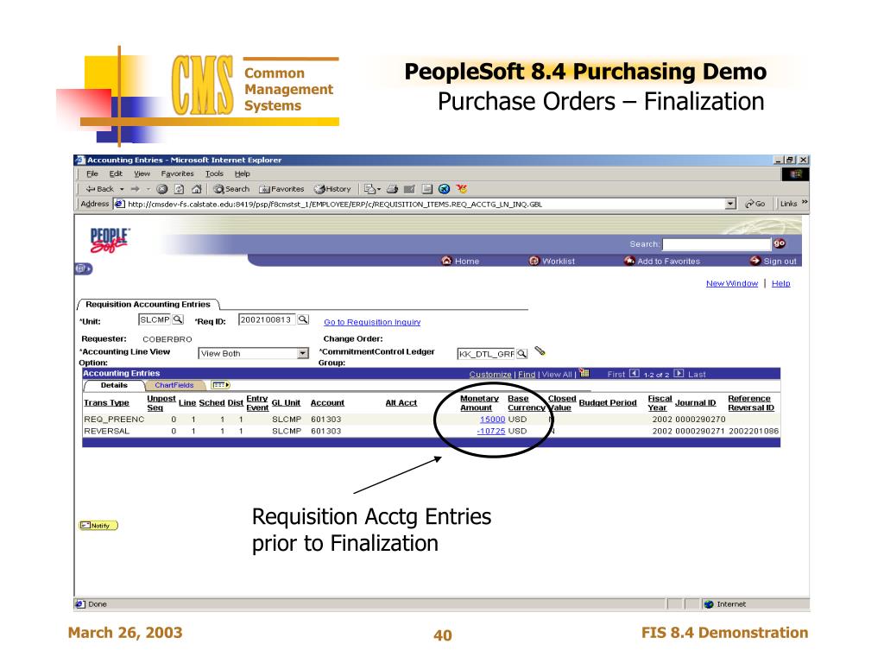Click the last toolbar icon after Messenger
The height and width of the screenshot is (663, 884).
pyautogui.click(x=462, y=189)
